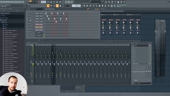Select the Plugin database header
Viewport: 170px width, 96px height.
click(5, 13)
